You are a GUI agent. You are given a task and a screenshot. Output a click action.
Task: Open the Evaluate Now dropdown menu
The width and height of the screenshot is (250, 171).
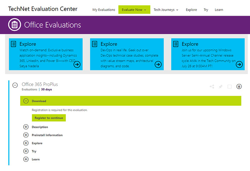(134, 10)
